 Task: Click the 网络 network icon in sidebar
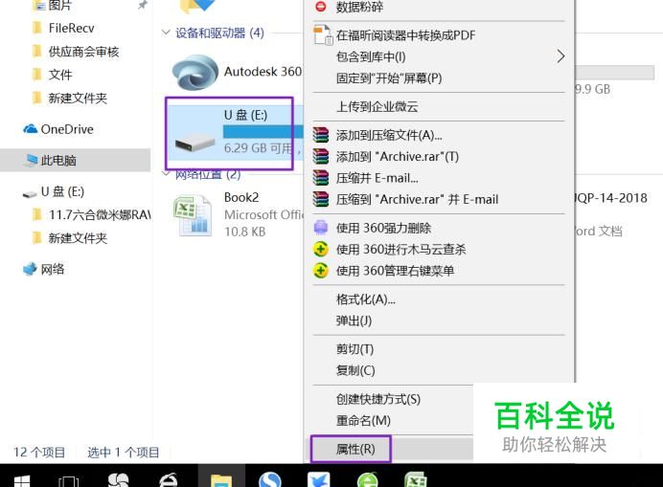(30, 269)
